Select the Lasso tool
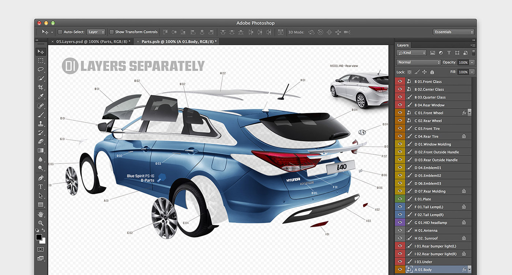Screen dimensions: 512x275 (41, 69)
